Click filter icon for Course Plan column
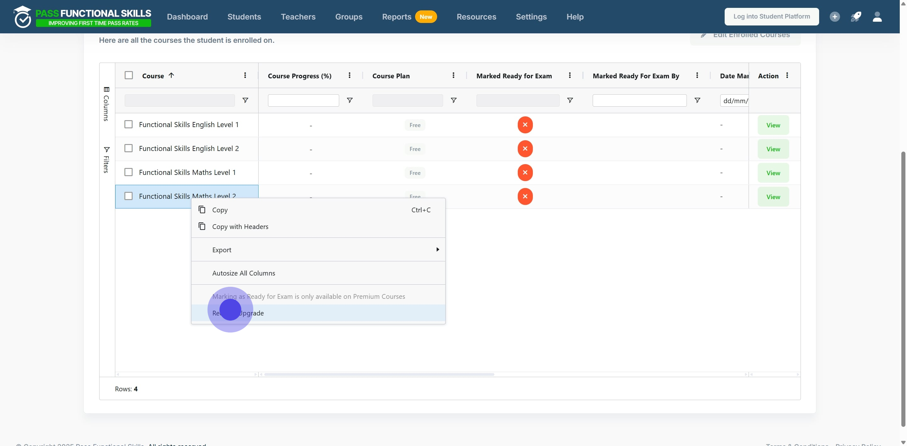The image size is (907, 446). pyautogui.click(x=453, y=101)
